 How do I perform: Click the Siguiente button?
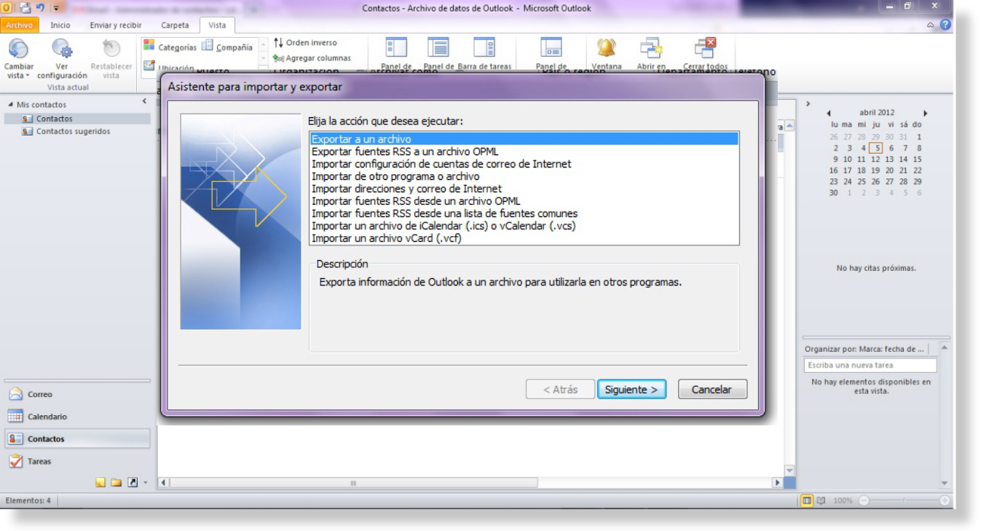631,390
